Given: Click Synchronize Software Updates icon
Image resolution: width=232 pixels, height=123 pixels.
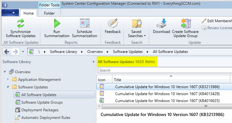Looking at the screenshot, I should (x=21, y=23).
